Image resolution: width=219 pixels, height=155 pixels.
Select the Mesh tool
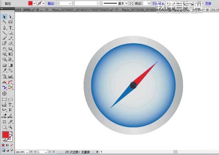click(x=4, y=65)
